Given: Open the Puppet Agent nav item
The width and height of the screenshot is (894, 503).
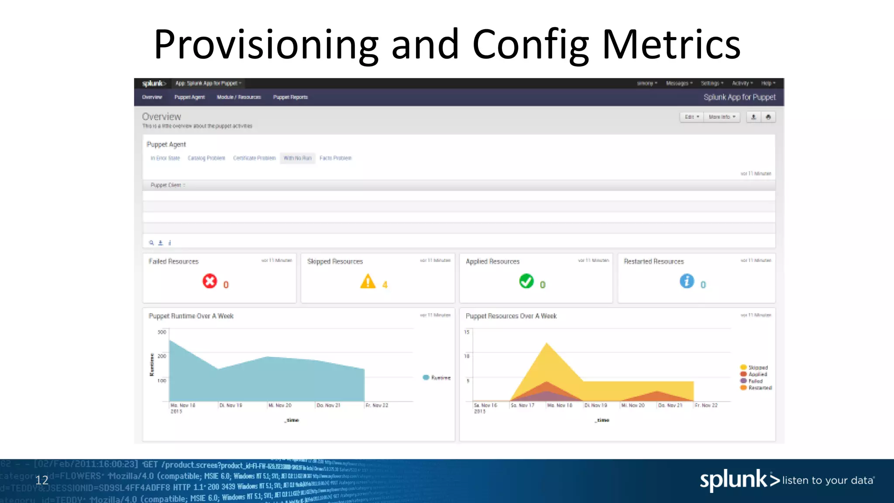Looking at the screenshot, I should point(189,97).
